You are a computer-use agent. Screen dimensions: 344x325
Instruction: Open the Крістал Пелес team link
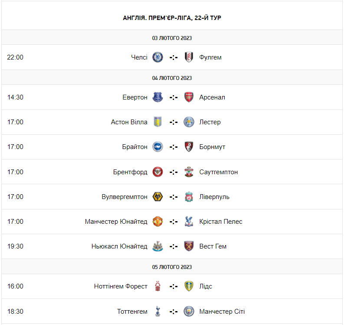(221, 222)
